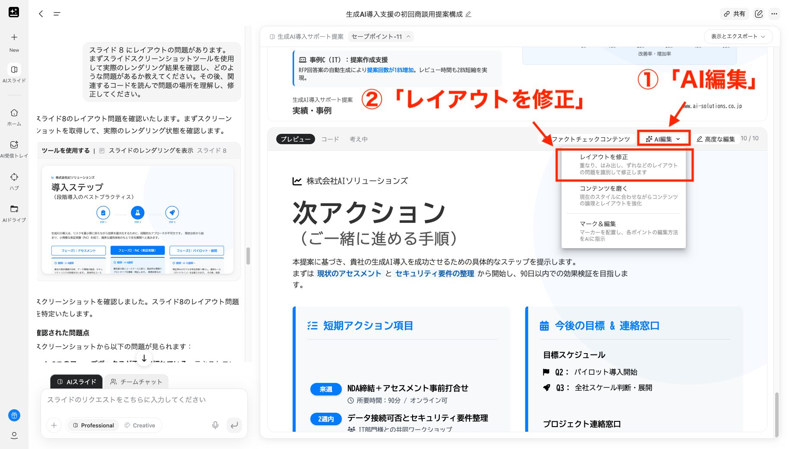Screen dimensions: 789x449
Task: Create a new project with the New icon
Action: coord(14,37)
